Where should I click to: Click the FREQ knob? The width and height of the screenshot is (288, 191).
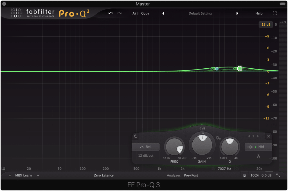tap(174, 147)
